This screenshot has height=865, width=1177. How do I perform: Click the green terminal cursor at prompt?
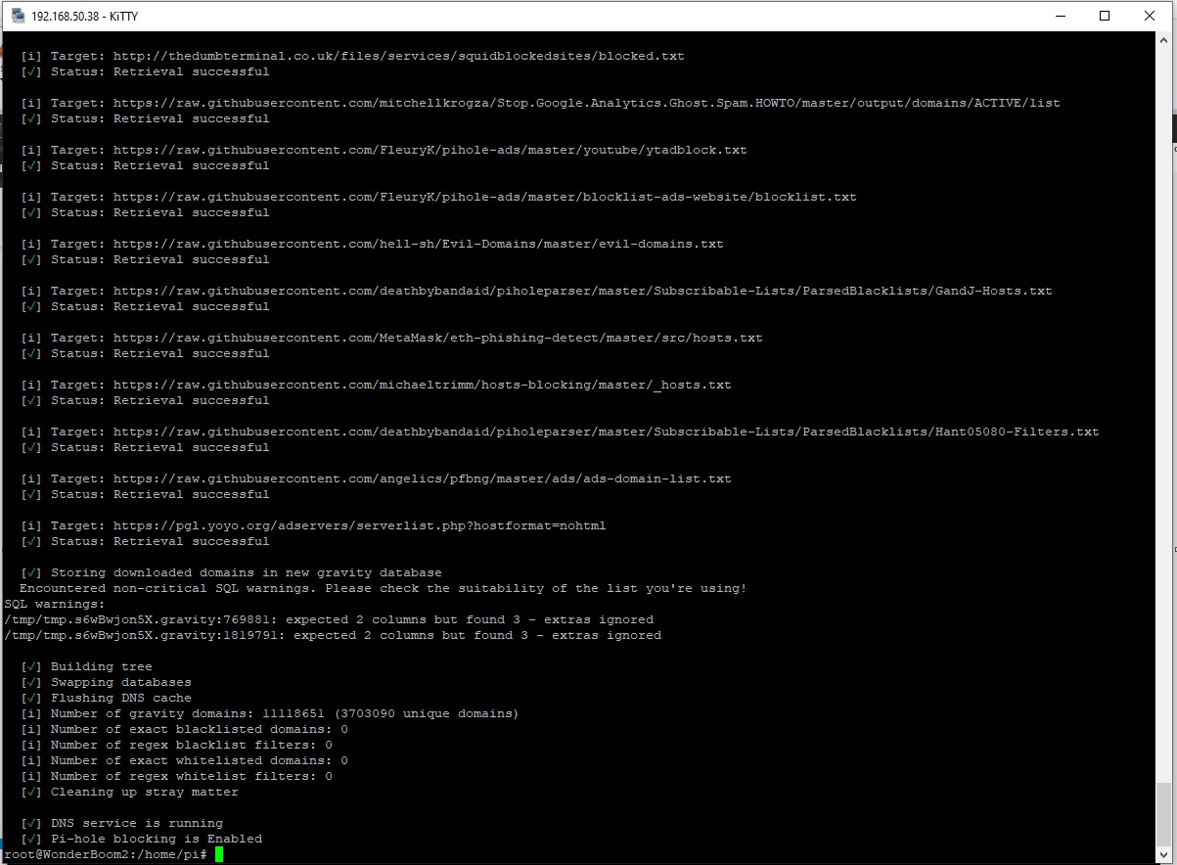(x=219, y=854)
